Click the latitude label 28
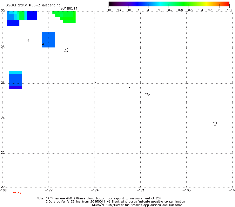Image resolution: width=235 pixels, height=207 pixels. point(3,47)
